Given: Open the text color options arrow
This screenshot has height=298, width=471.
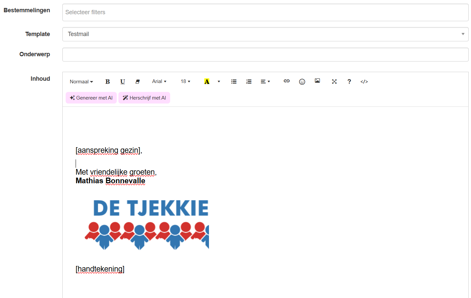Looking at the screenshot, I should click(219, 81).
